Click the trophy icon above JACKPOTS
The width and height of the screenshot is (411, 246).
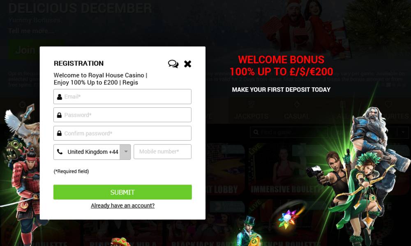point(251,104)
